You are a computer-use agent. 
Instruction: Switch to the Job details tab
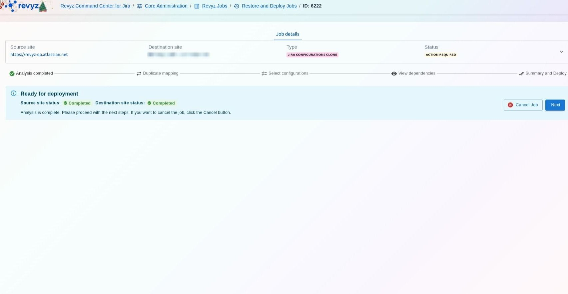[287, 34]
